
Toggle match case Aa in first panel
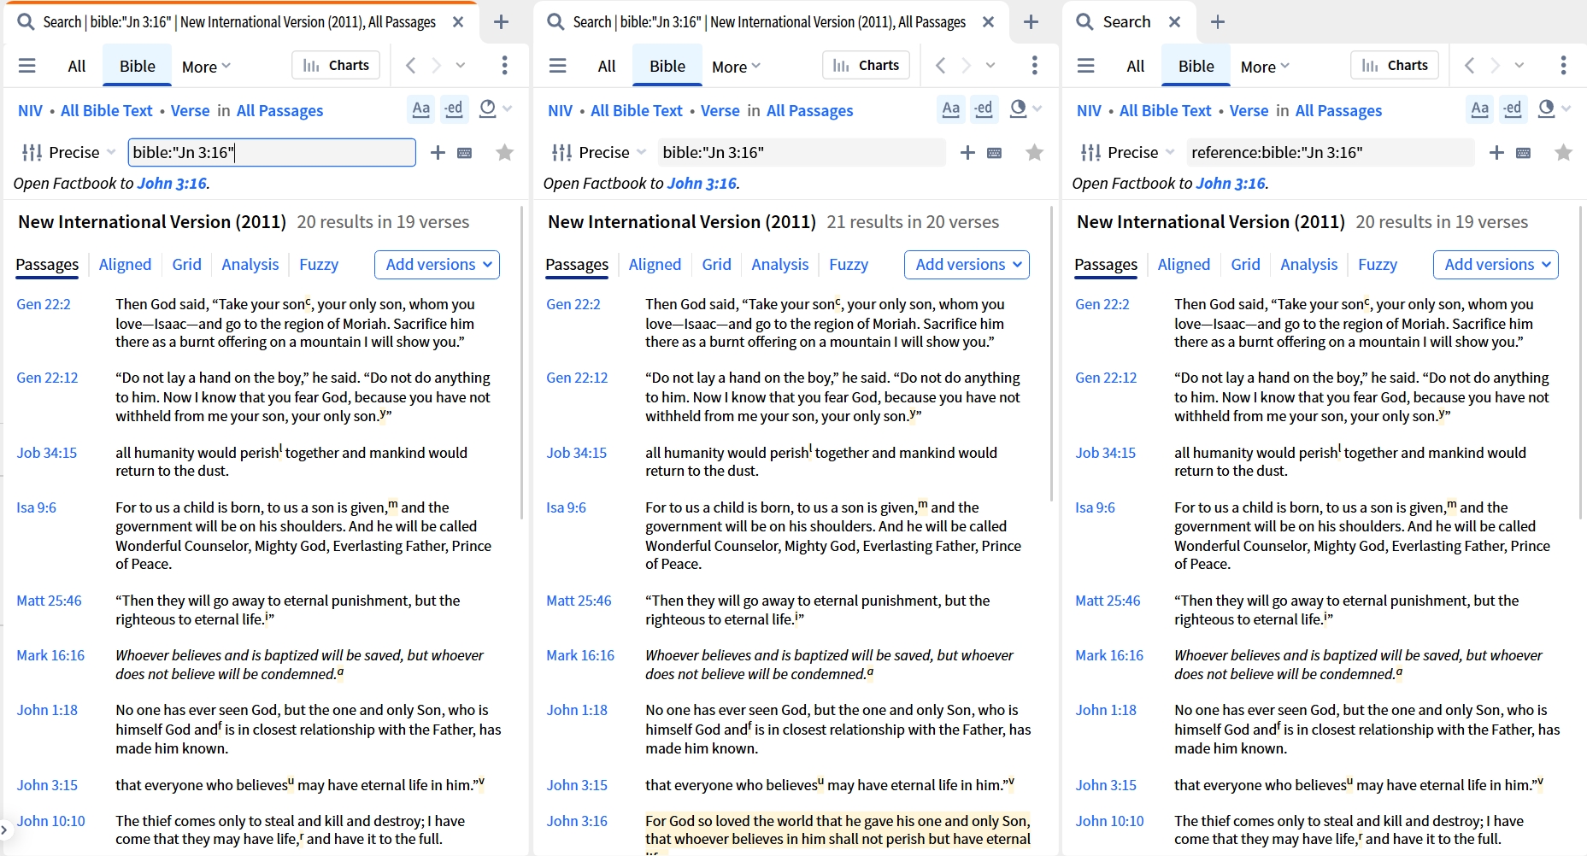(421, 109)
